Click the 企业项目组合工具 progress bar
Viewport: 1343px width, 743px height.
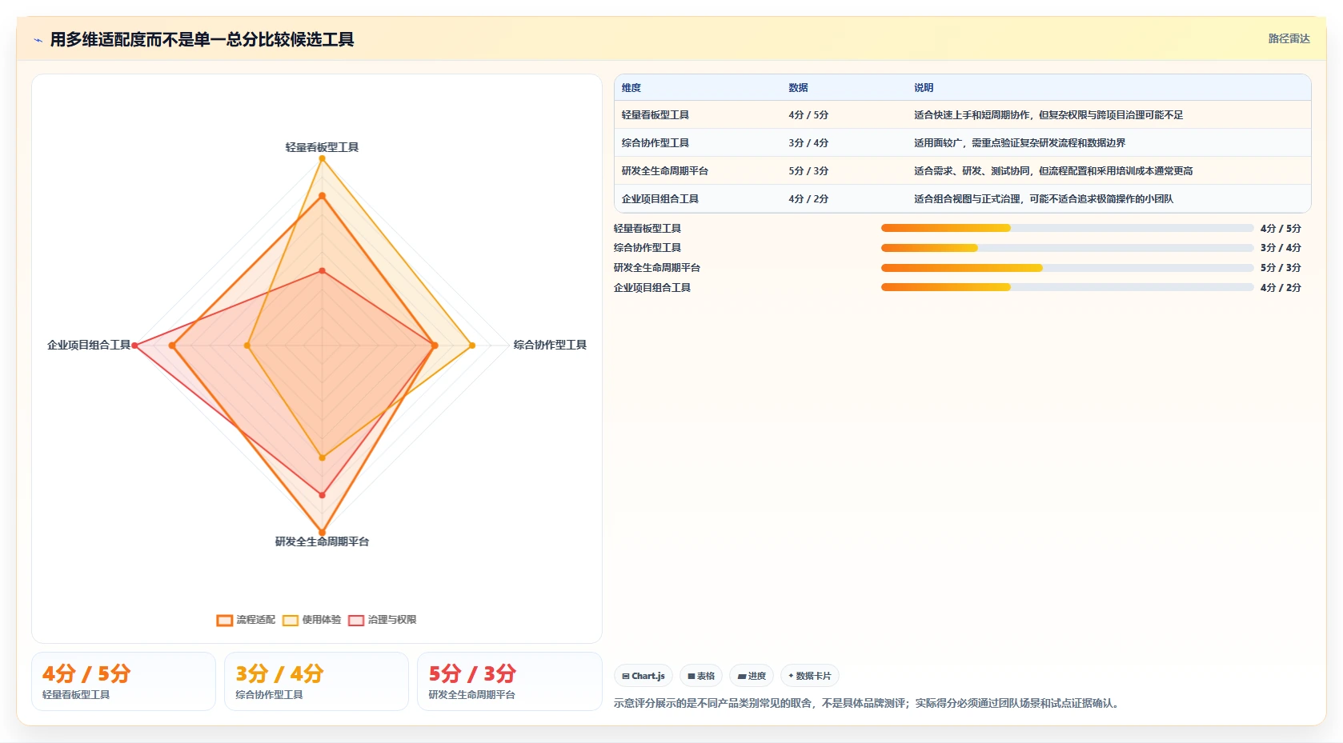coord(1067,287)
